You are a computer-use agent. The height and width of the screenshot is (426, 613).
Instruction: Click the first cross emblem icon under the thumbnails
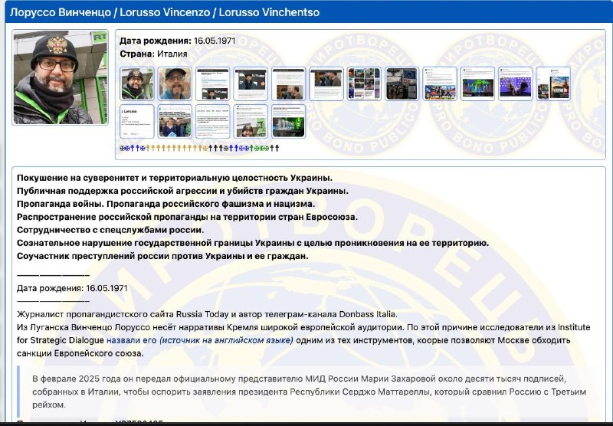(123, 148)
